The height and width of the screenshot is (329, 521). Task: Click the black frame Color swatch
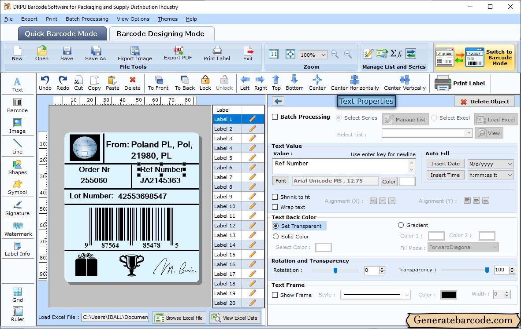449,295
